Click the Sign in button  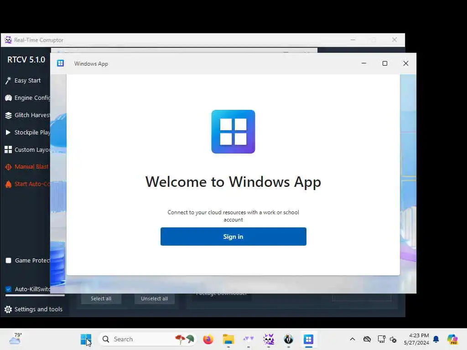[x=233, y=237]
